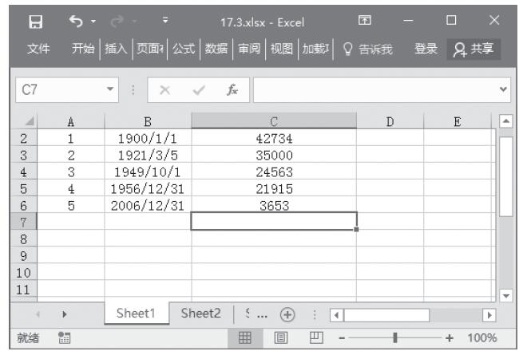Click the 共享 share button

471,49
